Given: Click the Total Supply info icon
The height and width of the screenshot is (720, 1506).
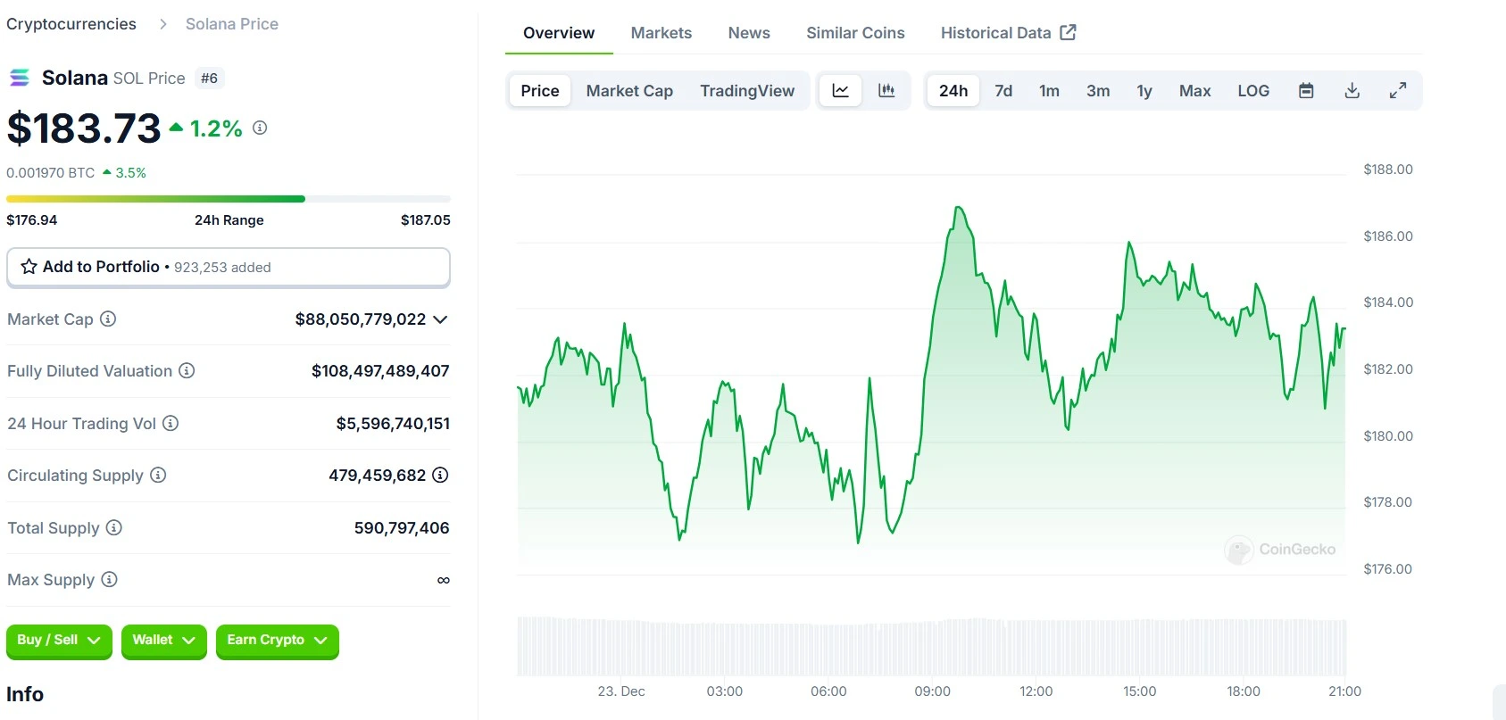Looking at the screenshot, I should pos(114,527).
